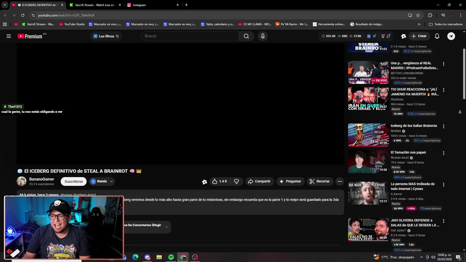The width and height of the screenshot is (466, 262).
Task: Open the La persona MAS trolleada thumbnail
Action: tap(368, 193)
